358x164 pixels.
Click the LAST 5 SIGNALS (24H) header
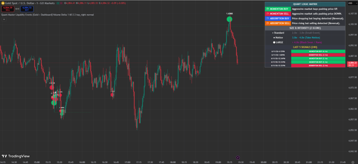point(305,47)
